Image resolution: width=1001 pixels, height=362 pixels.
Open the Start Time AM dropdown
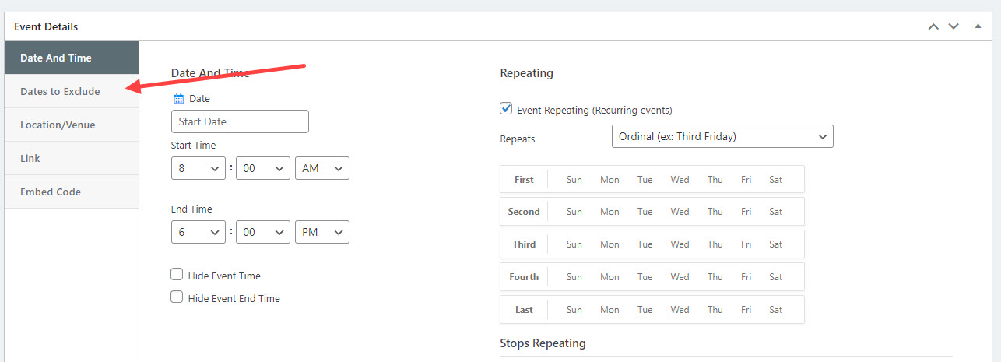click(322, 168)
